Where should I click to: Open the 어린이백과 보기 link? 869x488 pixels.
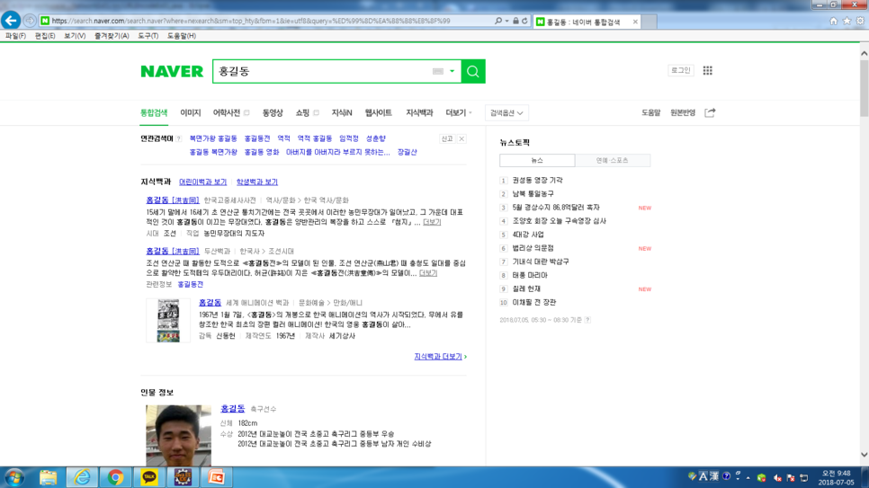pyautogui.click(x=202, y=182)
